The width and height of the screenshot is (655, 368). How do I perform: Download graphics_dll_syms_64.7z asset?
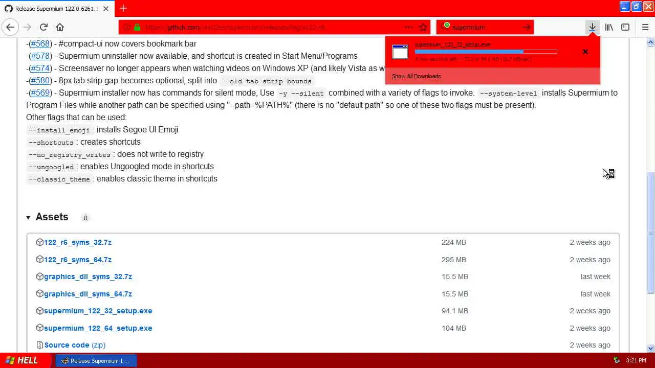(x=88, y=294)
